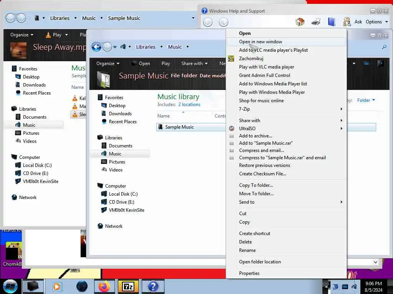Click the 2 locations link

(189, 105)
